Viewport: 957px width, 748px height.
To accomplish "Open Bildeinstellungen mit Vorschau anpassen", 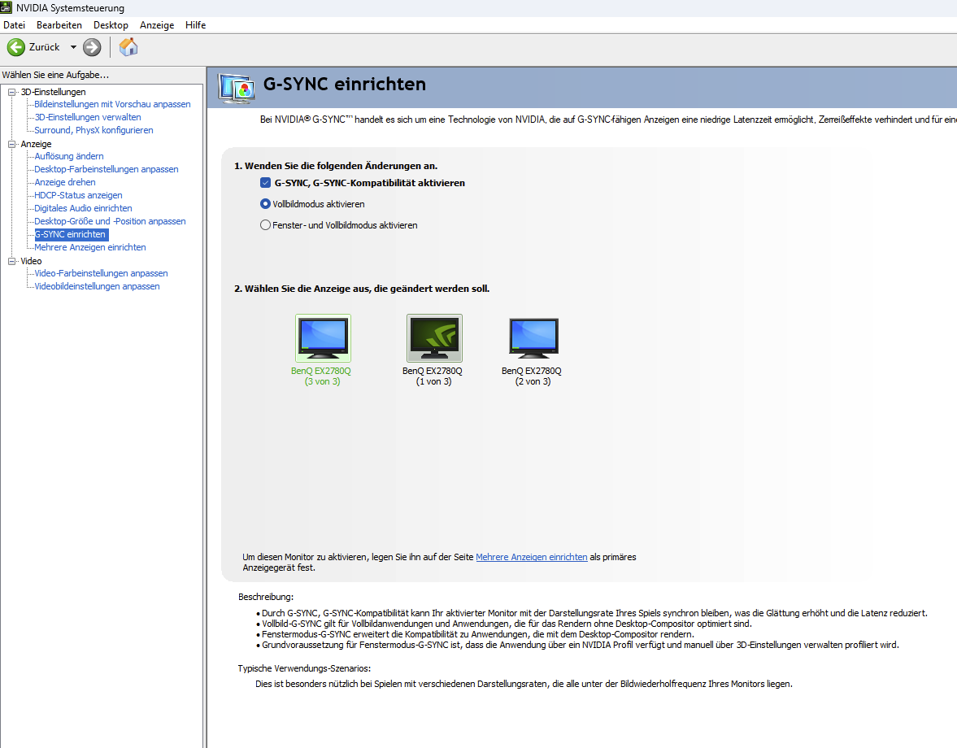I will 112,104.
